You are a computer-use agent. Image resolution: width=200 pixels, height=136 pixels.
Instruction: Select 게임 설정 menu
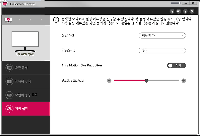coord(26,109)
